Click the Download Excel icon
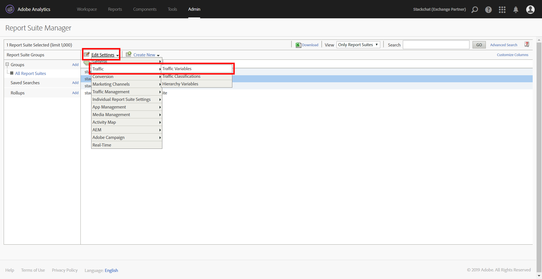542x279 pixels. pos(298,45)
